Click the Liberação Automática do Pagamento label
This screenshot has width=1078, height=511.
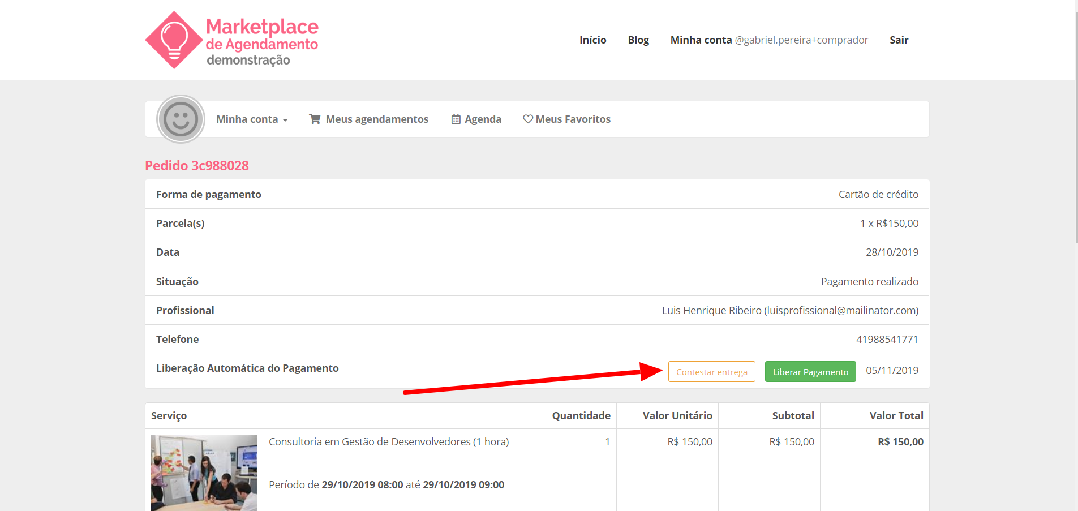pyautogui.click(x=247, y=368)
